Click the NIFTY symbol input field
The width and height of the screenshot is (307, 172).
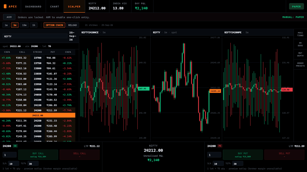[35, 36]
